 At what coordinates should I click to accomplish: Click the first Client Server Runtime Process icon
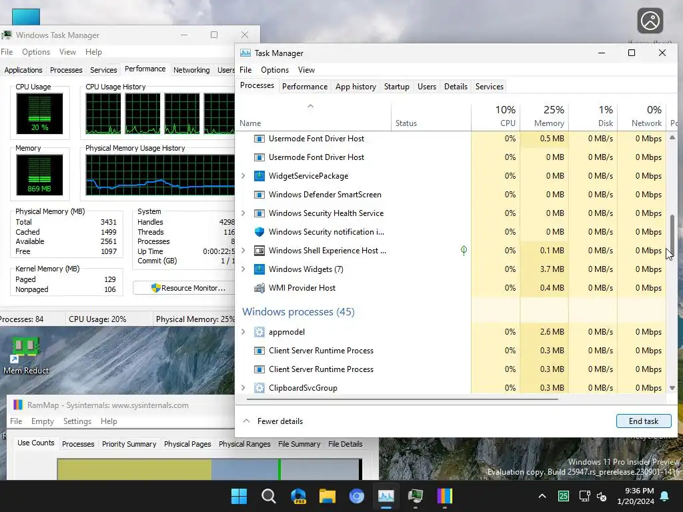click(x=259, y=351)
